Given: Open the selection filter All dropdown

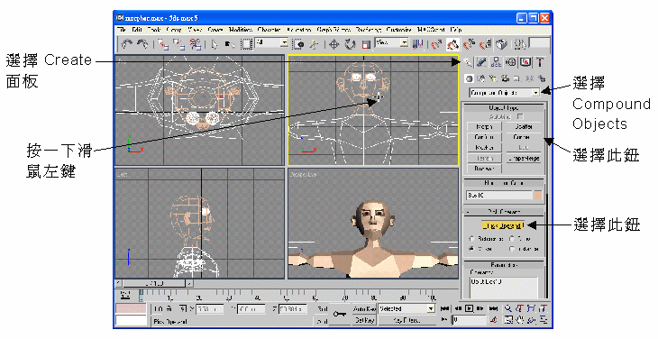Looking at the screenshot, I should pyautogui.click(x=272, y=42).
